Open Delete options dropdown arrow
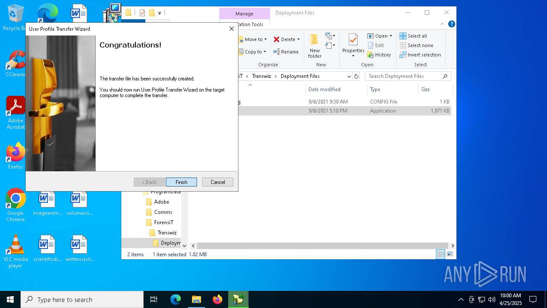Viewport: 547px width, 308px height. (298, 39)
